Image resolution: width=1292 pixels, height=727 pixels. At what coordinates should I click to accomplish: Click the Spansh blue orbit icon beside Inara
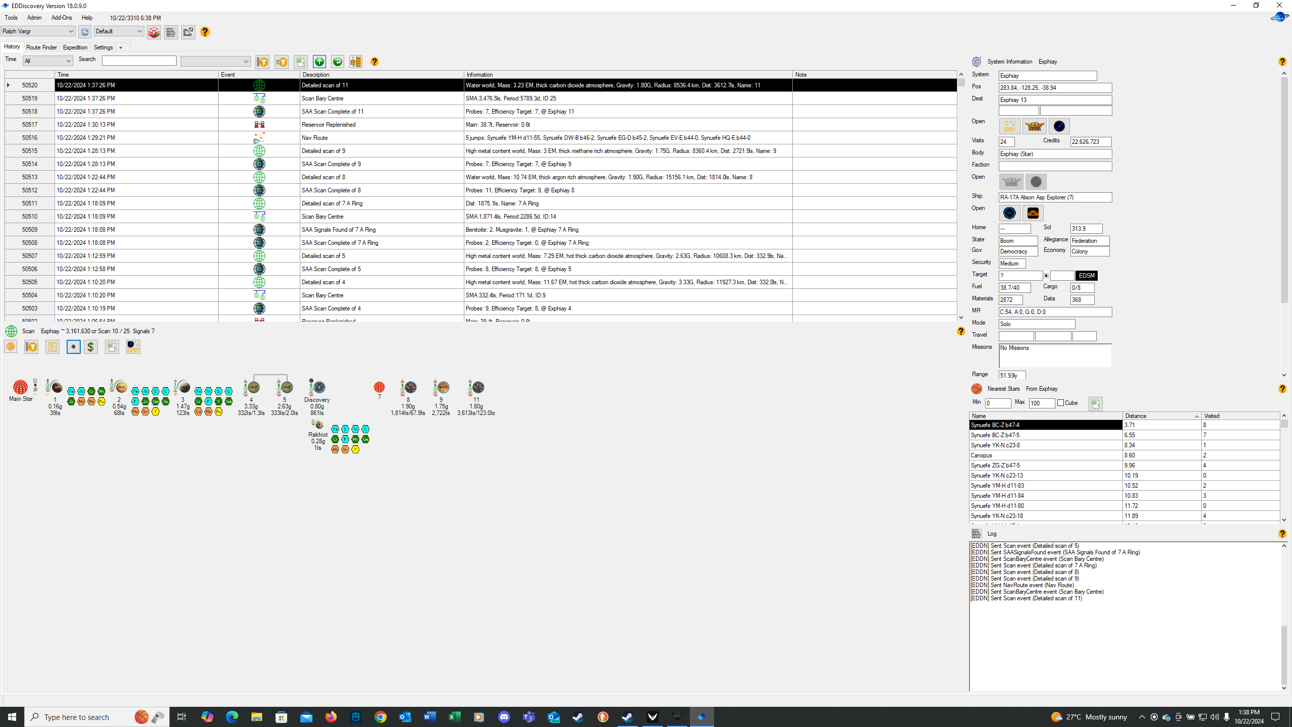click(1059, 126)
